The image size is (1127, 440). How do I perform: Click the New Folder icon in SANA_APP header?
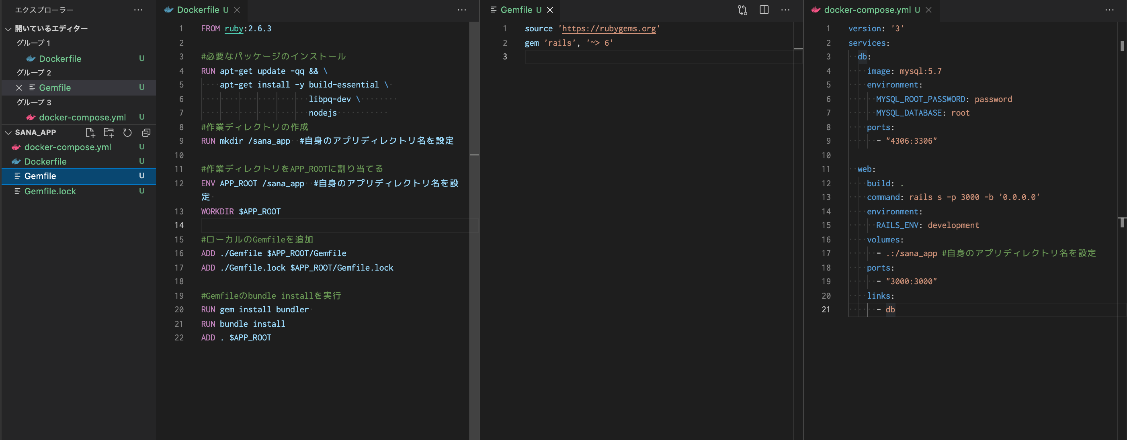tap(109, 132)
